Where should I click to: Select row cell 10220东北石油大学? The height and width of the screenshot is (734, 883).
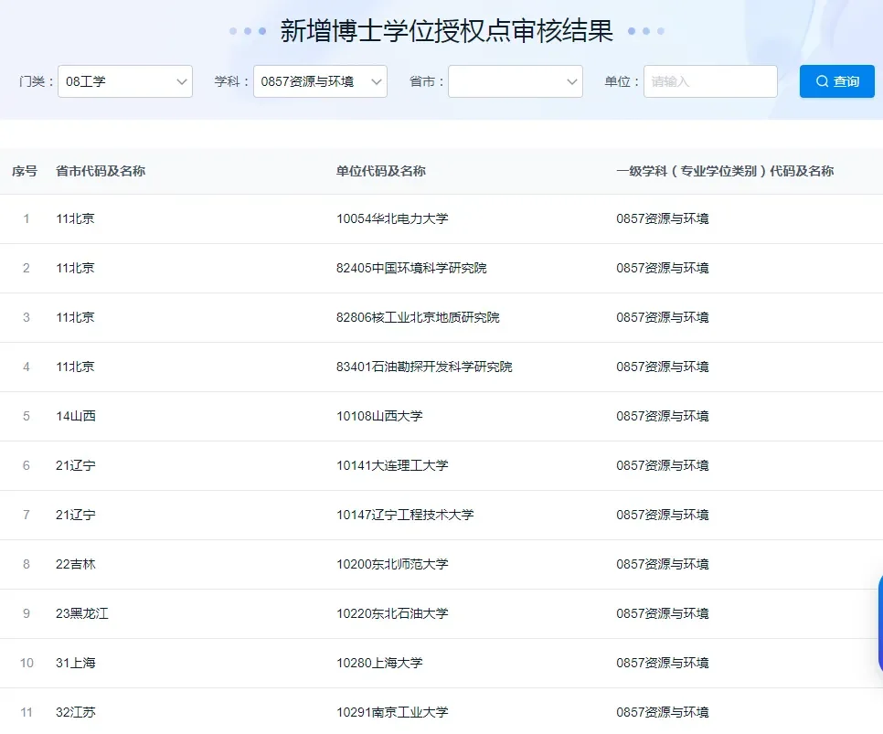coord(392,613)
